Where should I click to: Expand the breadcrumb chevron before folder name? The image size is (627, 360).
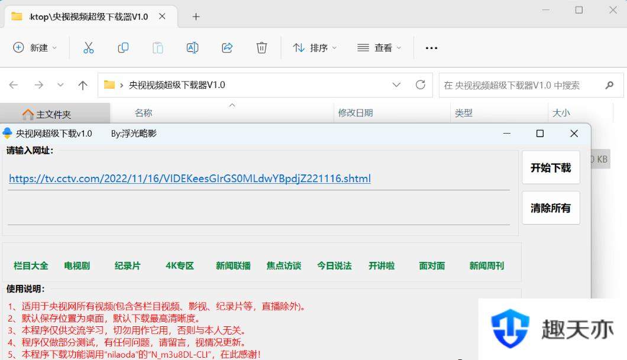(x=121, y=85)
